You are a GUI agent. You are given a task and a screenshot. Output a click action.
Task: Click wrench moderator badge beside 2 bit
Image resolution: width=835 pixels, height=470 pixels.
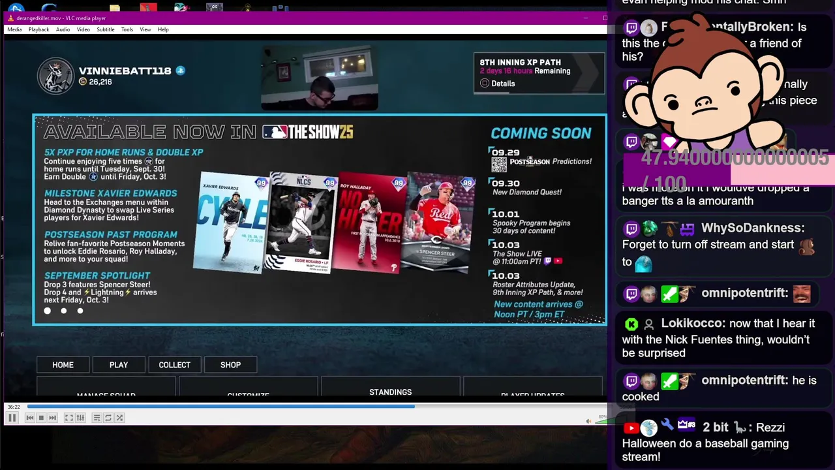(667, 426)
